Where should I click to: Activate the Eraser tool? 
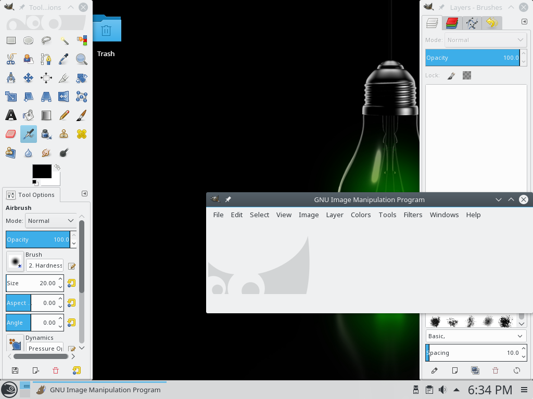pos(11,134)
